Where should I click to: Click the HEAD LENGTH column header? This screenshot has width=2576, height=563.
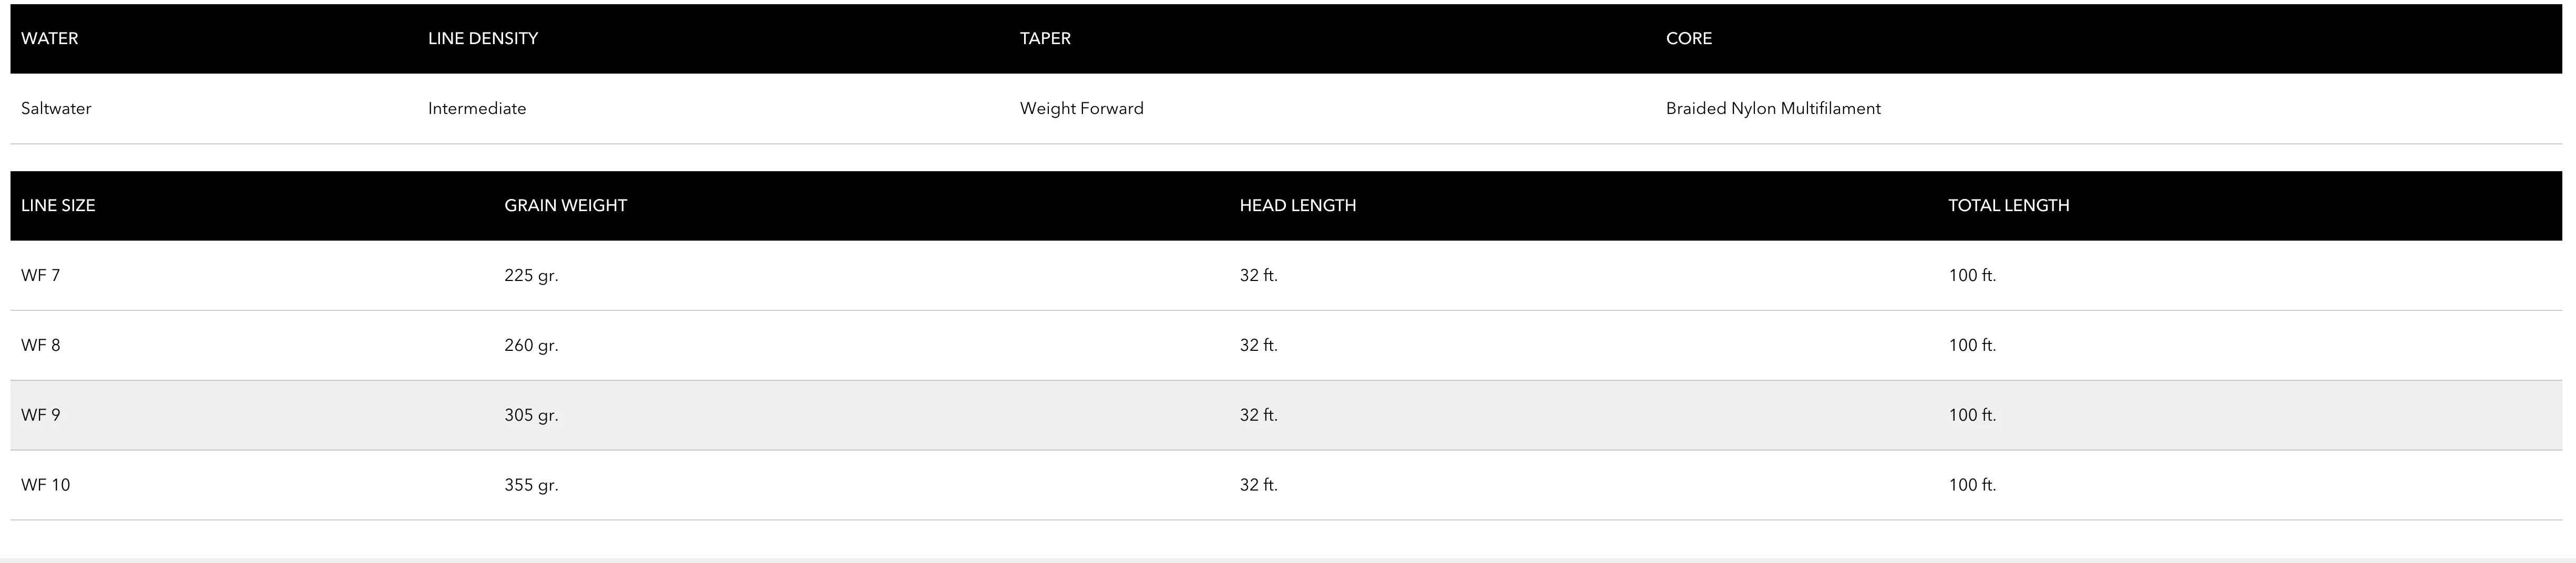(x=1298, y=205)
